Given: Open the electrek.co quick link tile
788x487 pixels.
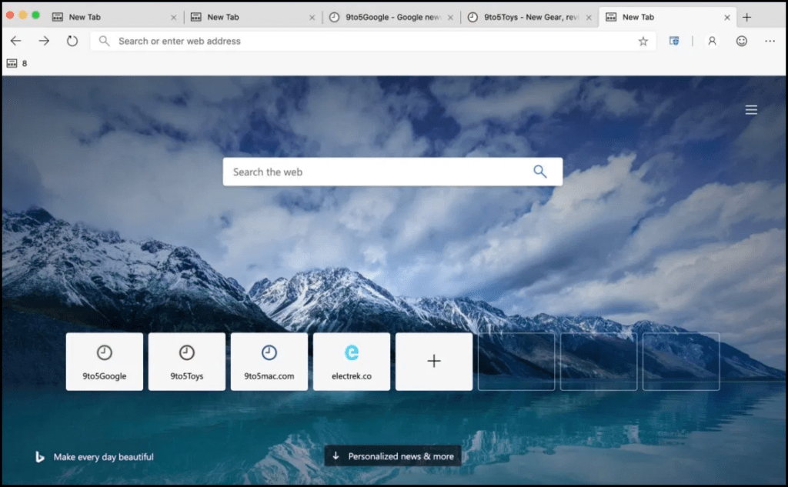Looking at the screenshot, I should click(x=351, y=362).
